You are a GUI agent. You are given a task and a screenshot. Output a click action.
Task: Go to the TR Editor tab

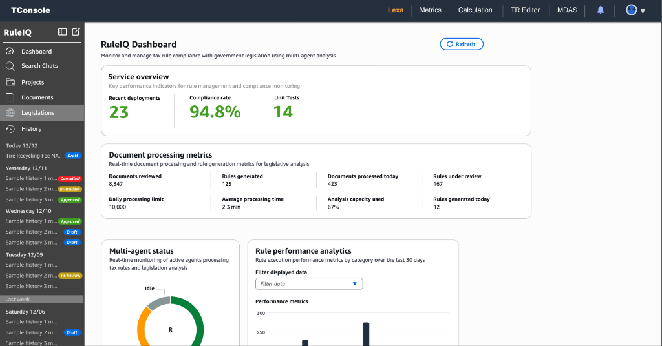tap(525, 10)
